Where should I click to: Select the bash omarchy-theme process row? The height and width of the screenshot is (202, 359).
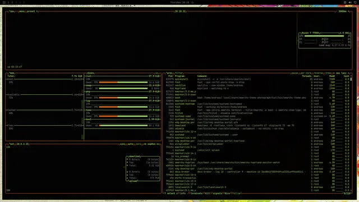point(257,98)
